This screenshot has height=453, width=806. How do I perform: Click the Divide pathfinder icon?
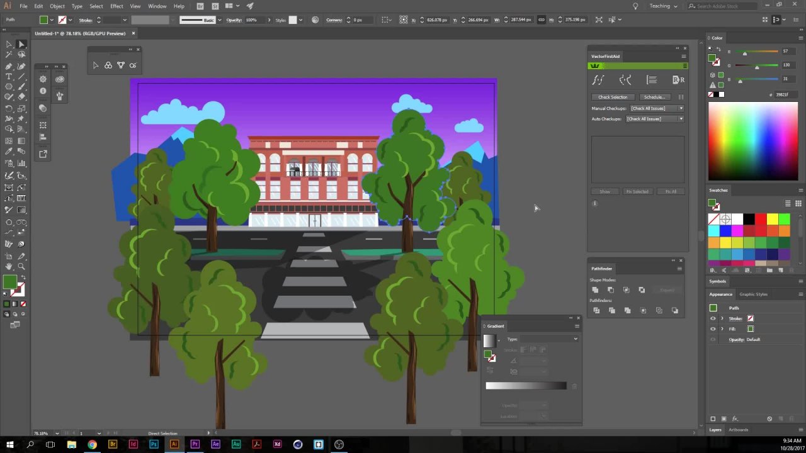596,311
